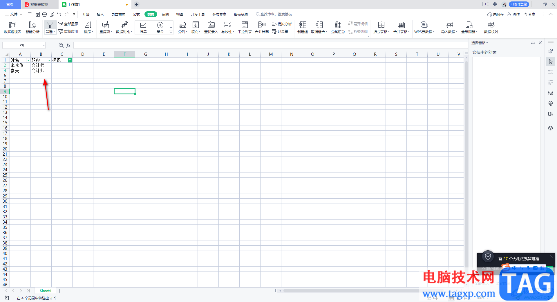Click 重新应用 to reapply the filter

[x=68, y=31]
